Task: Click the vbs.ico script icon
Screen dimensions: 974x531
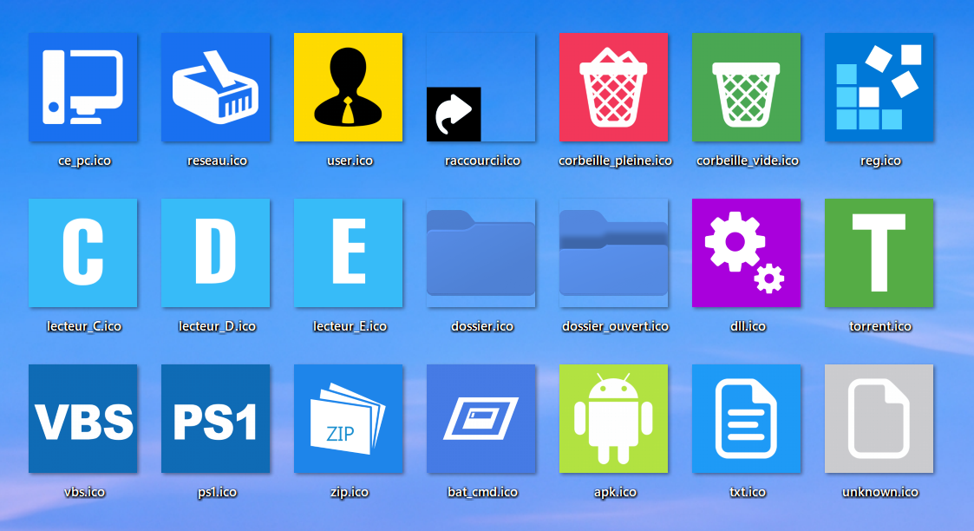Action: click(x=83, y=418)
